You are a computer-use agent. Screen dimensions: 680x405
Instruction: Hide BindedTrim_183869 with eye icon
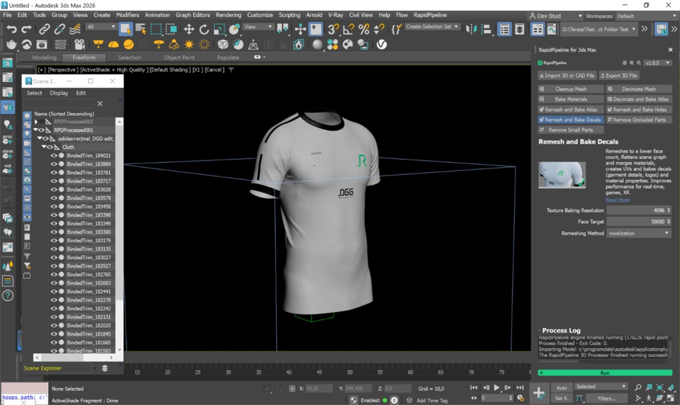[54, 164]
